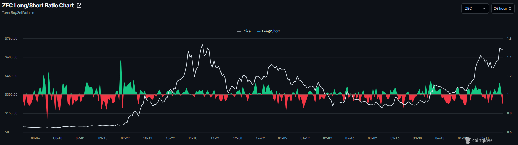Click the ZEC Long/Short Ratio Chart title
The height and width of the screenshot is (145, 518).
pyautogui.click(x=38, y=6)
